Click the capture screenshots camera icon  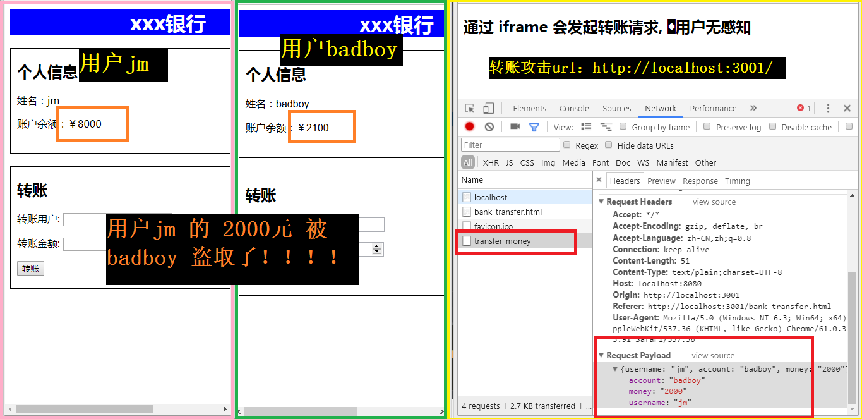pyautogui.click(x=515, y=126)
